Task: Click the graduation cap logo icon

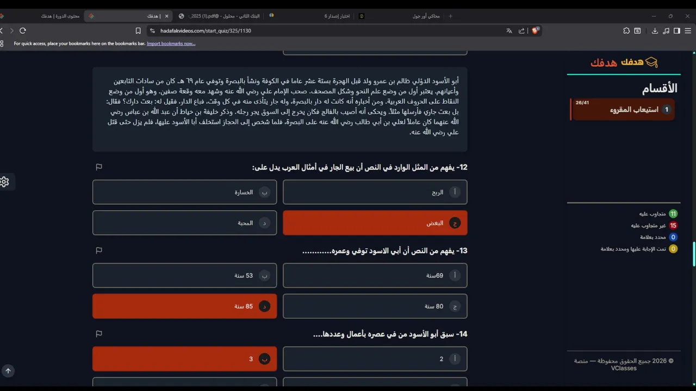Action: 651,62
